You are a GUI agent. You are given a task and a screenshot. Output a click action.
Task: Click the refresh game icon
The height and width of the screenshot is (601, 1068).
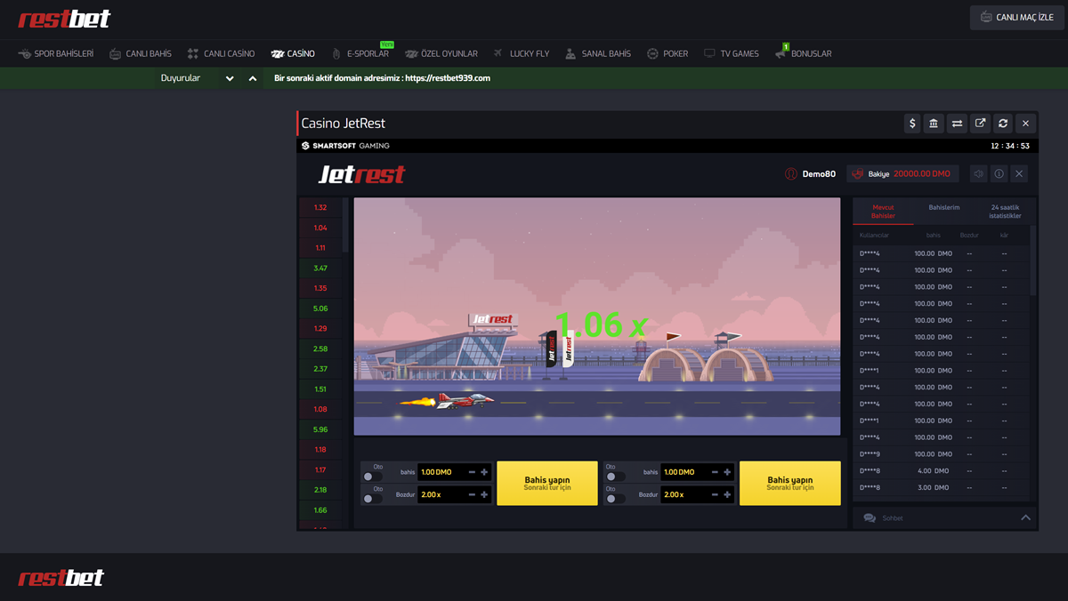point(1003,124)
